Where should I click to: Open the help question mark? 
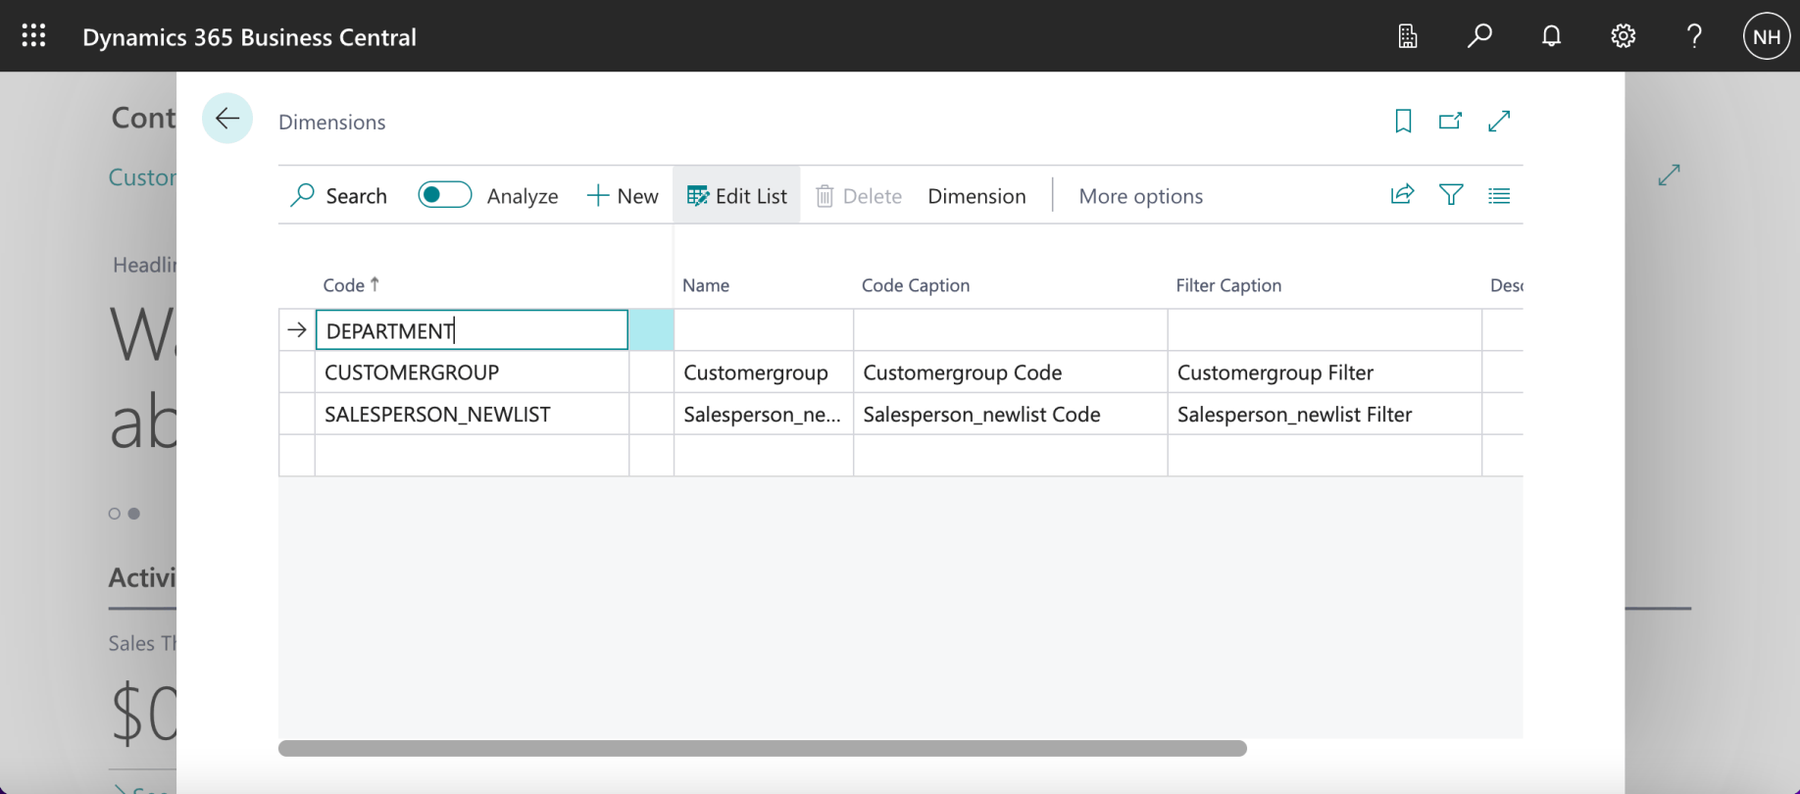[x=1694, y=36]
